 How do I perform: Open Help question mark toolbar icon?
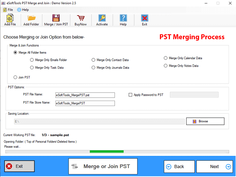(x=123, y=18)
